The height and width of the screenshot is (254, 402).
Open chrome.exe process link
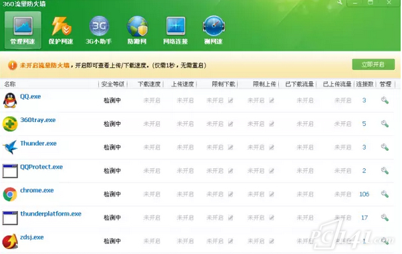coord(37,190)
